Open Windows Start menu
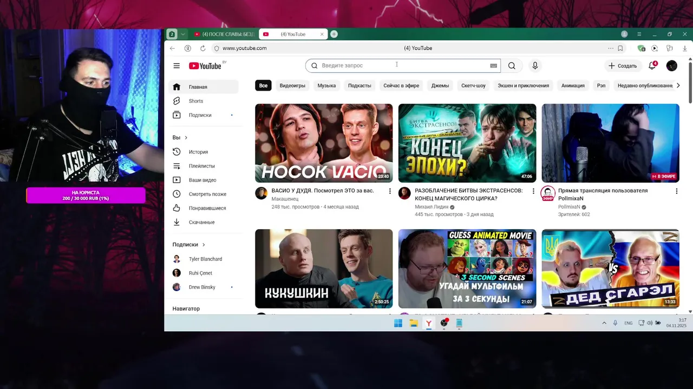 tap(398, 323)
